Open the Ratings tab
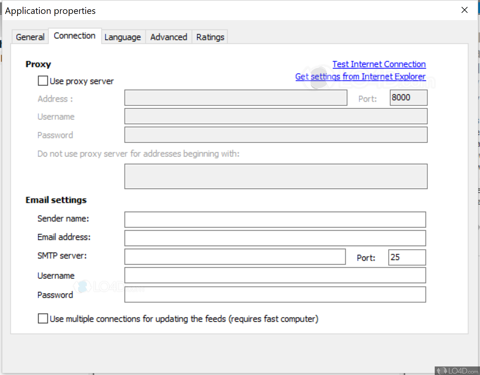 (x=210, y=37)
